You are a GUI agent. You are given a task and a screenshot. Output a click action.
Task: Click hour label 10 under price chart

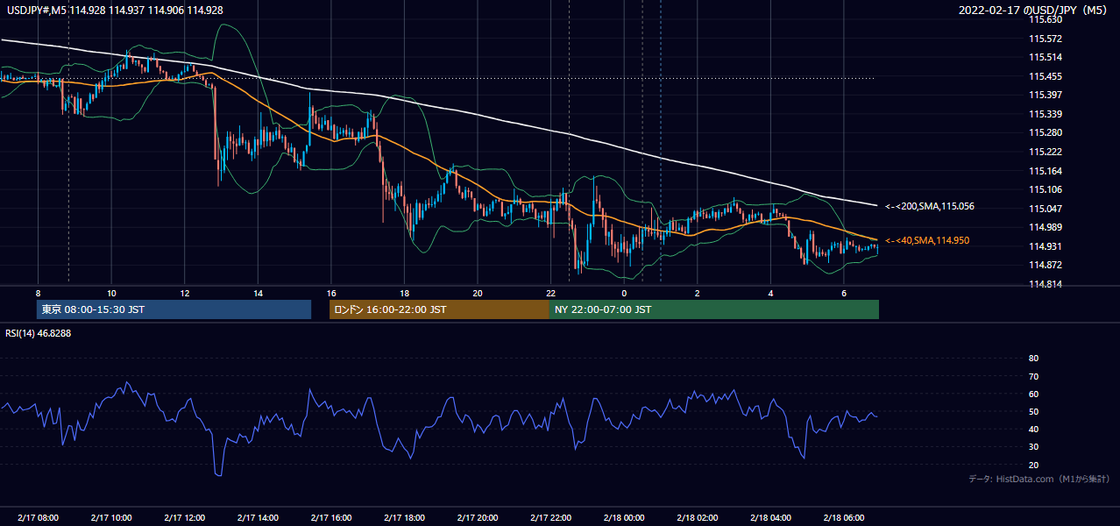111,293
